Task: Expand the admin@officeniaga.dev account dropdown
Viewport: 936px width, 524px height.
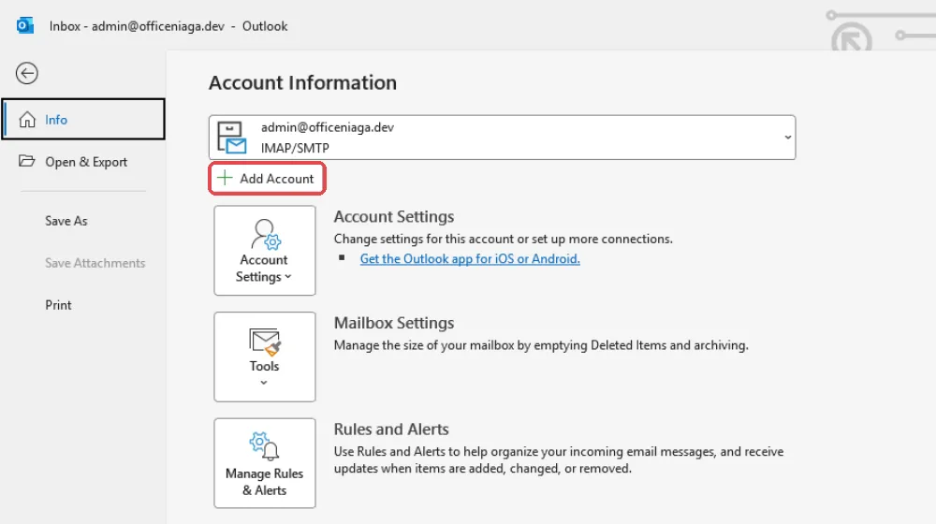Action: [502, 138]
